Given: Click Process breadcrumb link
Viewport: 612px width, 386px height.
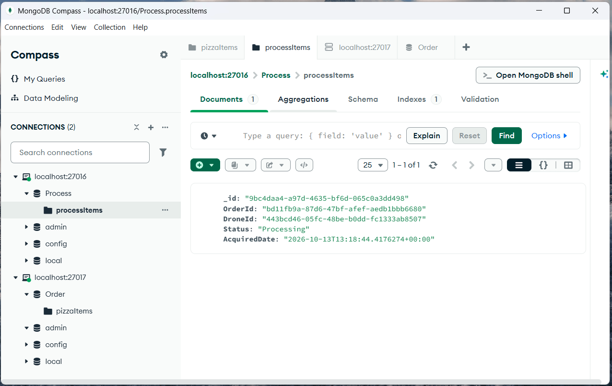Looking at the screenshot, I should coord(276,75).
